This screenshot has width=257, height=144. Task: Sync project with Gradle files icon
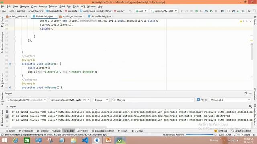[233, 11]
